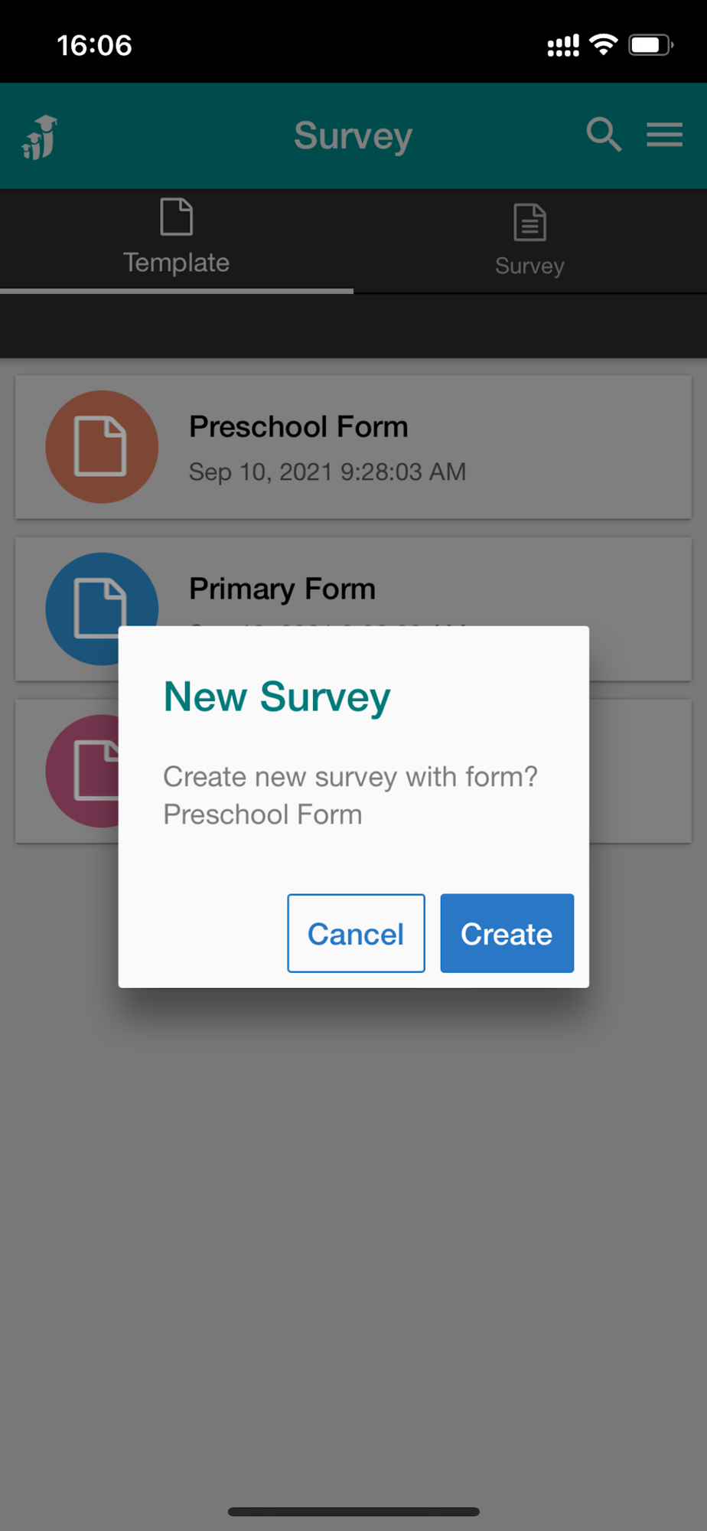The image size is (707, 1531).
Task: Select the Primary Form title
Action: click(282, 589)
